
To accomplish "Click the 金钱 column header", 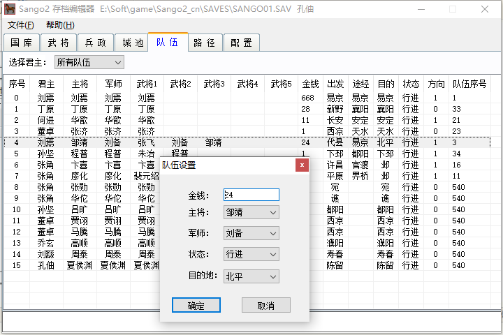I will 310,84.
